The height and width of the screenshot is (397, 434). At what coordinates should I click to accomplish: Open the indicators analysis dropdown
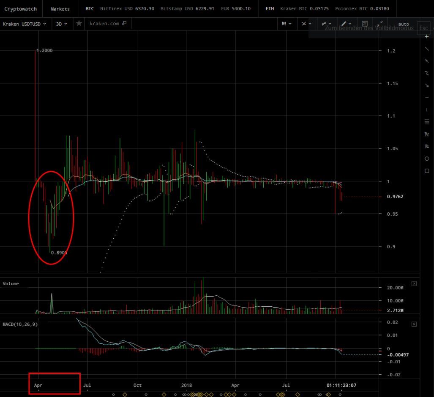[326, 24]
